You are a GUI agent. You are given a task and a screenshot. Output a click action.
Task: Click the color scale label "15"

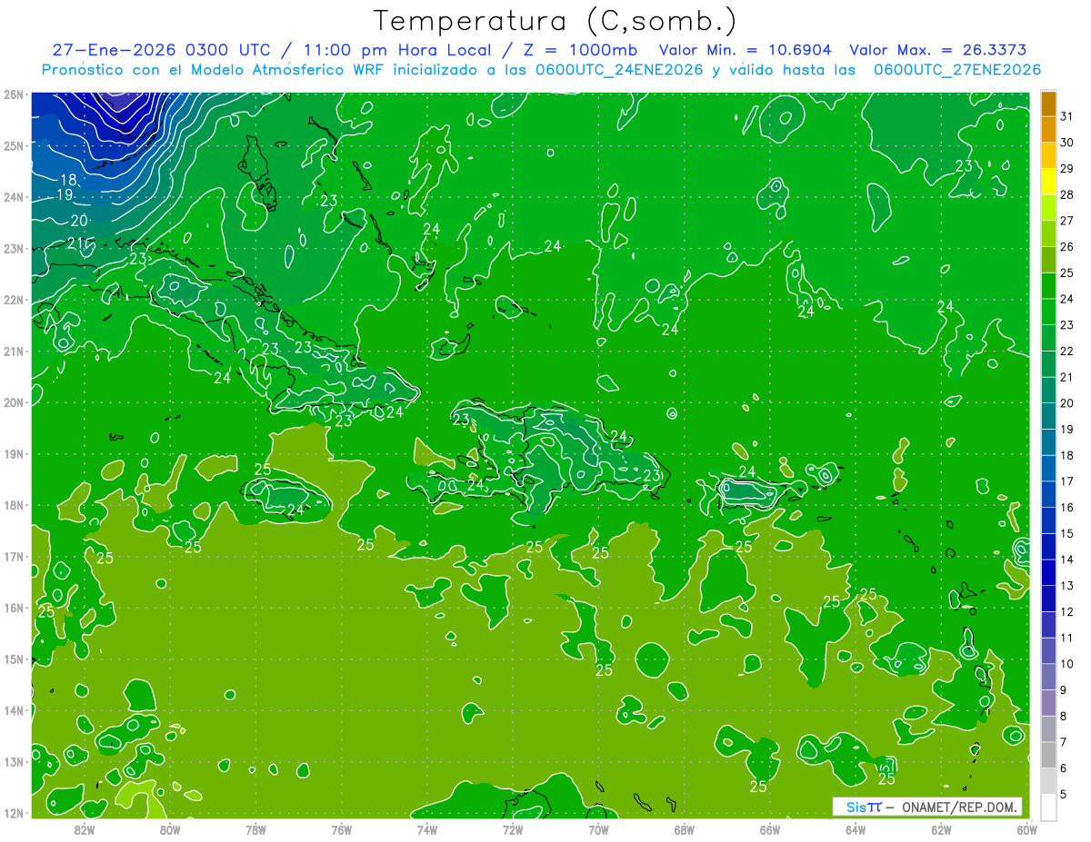[1066, 533]
